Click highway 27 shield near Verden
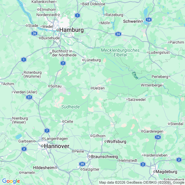The height and width of the screenshot is (185, 185). point(29,97)
